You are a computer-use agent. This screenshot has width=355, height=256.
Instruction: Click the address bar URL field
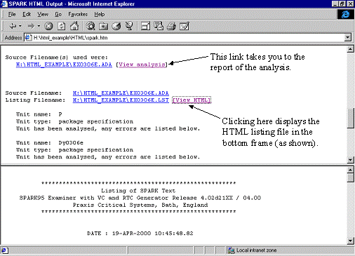coord(185,37)
